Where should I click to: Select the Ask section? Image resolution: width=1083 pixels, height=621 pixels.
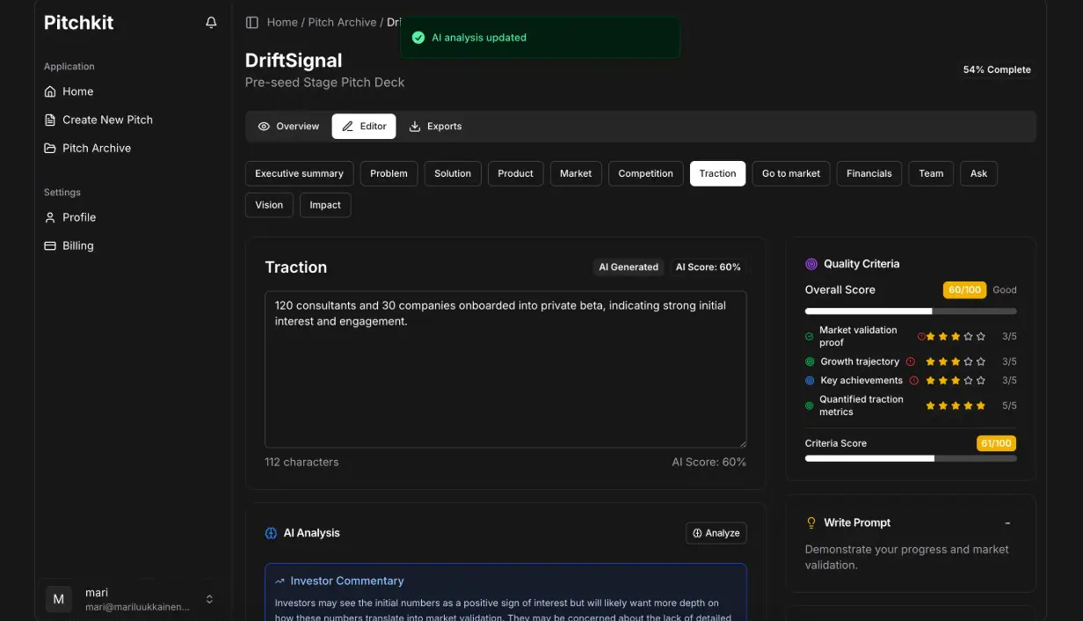pos(978,173)
